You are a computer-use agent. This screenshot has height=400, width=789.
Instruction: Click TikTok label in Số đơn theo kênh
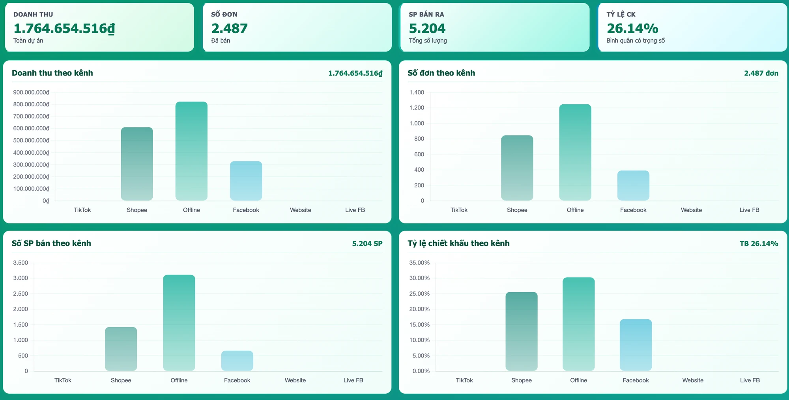coord(459,210)
